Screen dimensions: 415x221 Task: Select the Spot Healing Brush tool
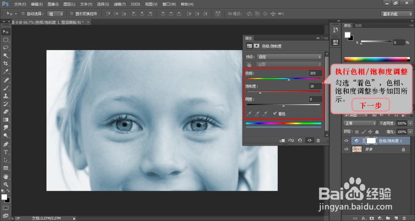click(x=5, y=80)
